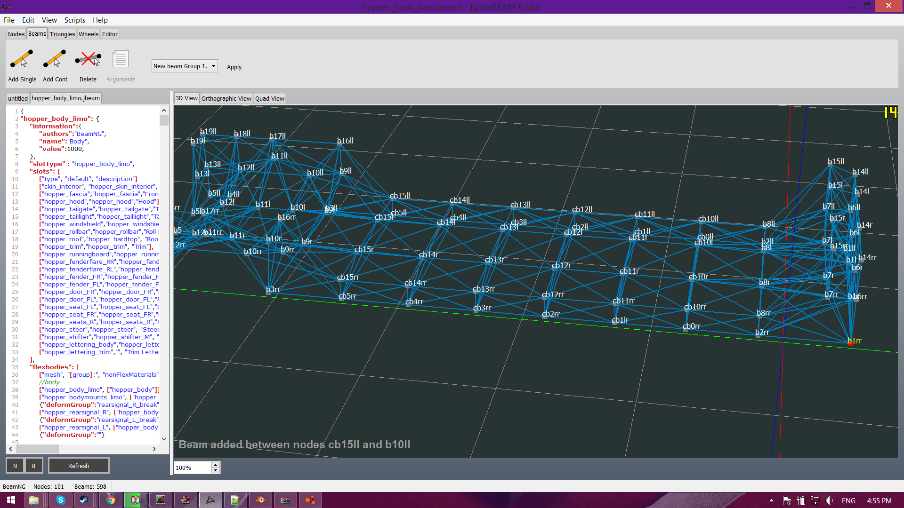Open Steam from the taskbar
Viewport: 904px width, 508px height.
tap(83, 500)
